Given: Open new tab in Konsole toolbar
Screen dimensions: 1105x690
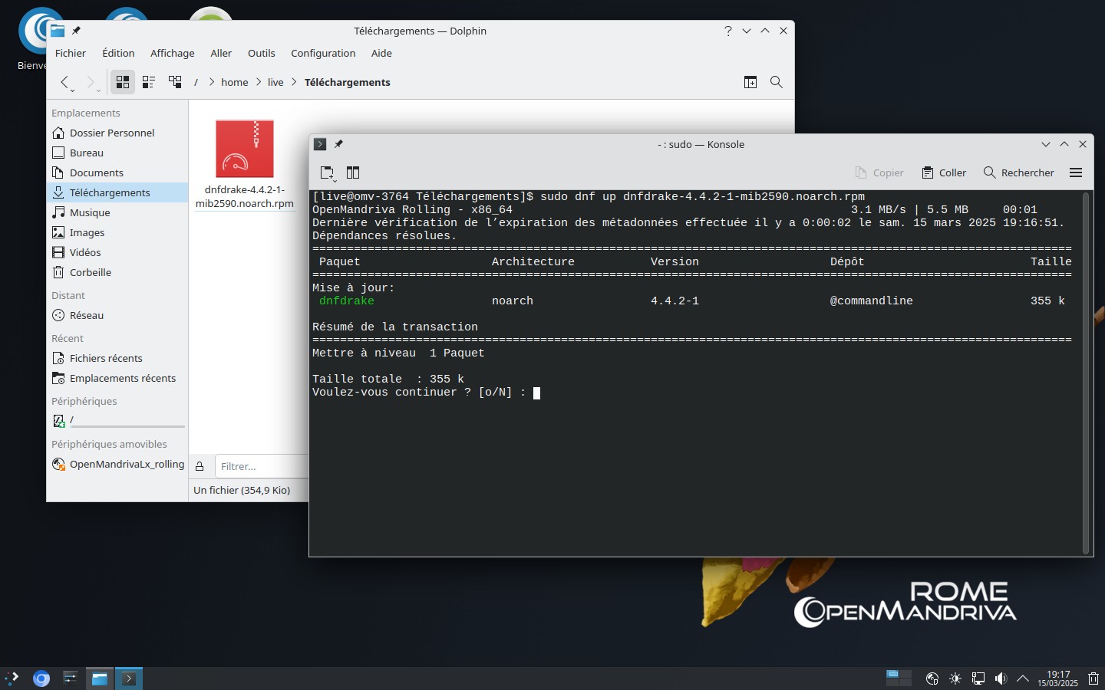Looking at the screenshot, I should [328, 172].
